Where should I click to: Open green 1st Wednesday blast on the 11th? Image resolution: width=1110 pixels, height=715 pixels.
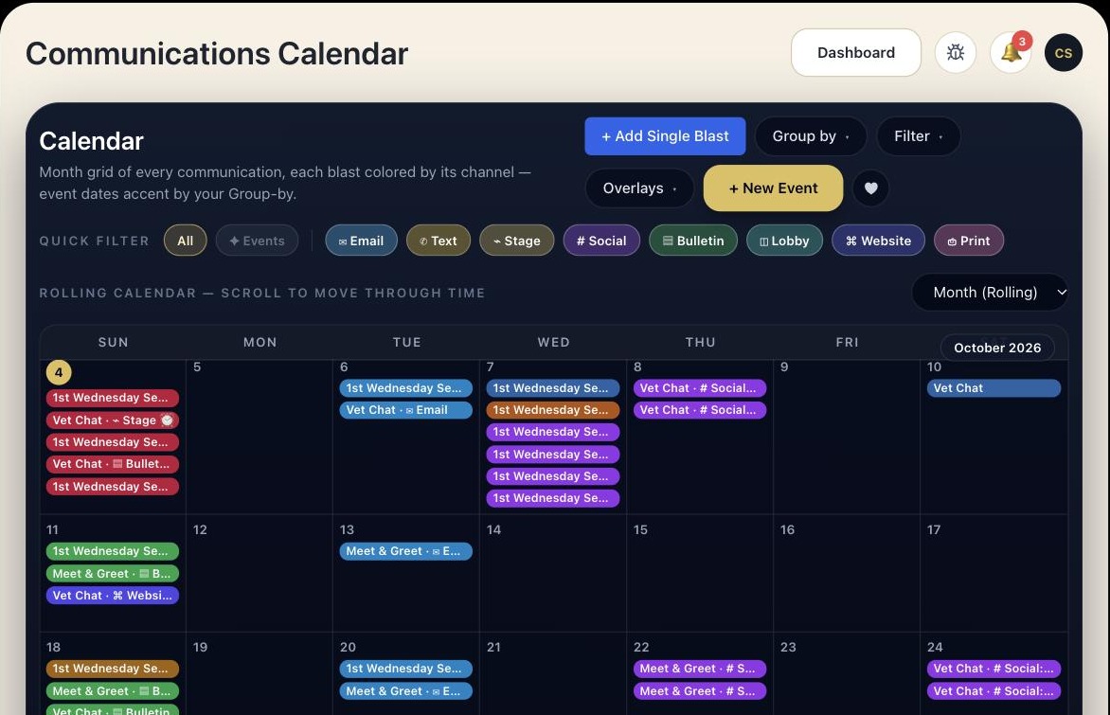113,551
